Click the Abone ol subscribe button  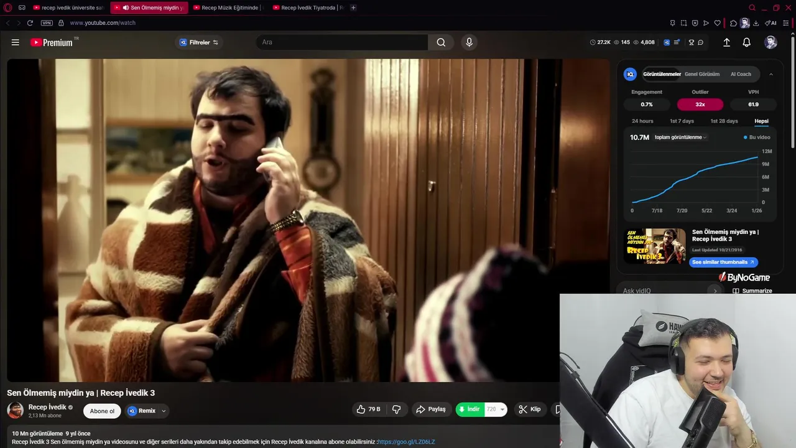(102, 411)
